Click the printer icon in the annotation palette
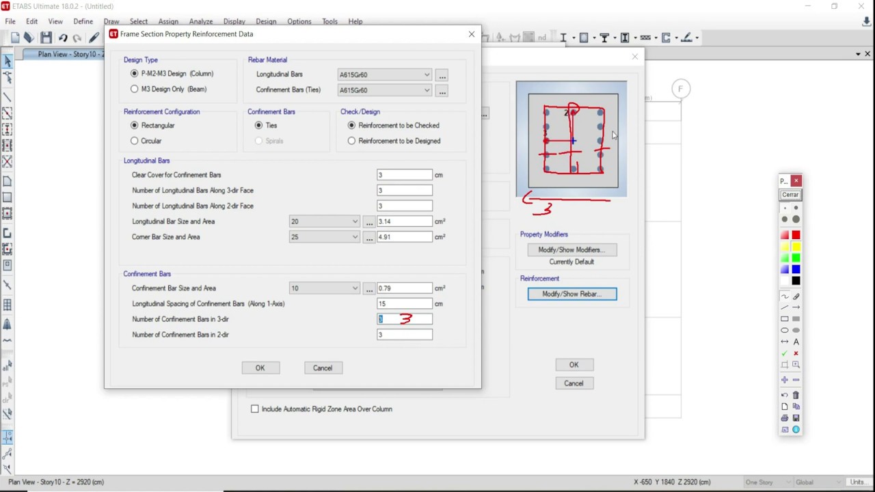The width and height of the screenshot is (875, 492). [784, 418]
